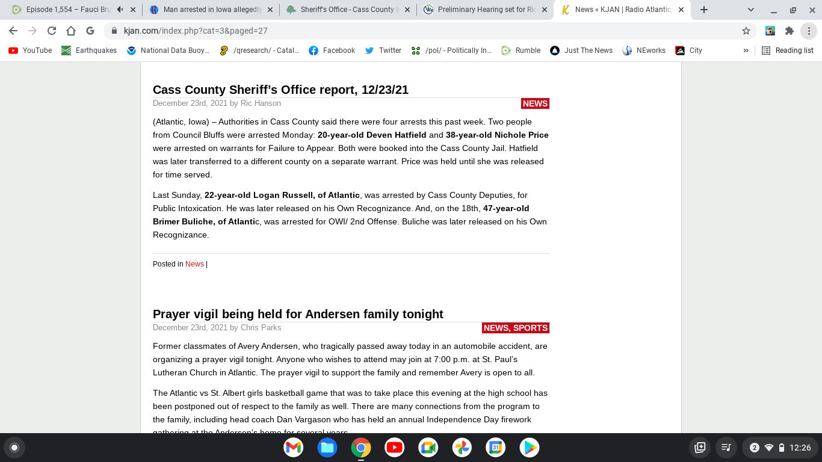The width and height of the screenshot is (822, 462).
Task: Open quick settings via the 12:26 clock
Action: (x=800, y=448)
